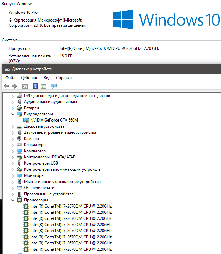221x254 pixels.
Task: Expand Контроллеры USB arrow
Action: pyautogui.click(x=13, y=164)
